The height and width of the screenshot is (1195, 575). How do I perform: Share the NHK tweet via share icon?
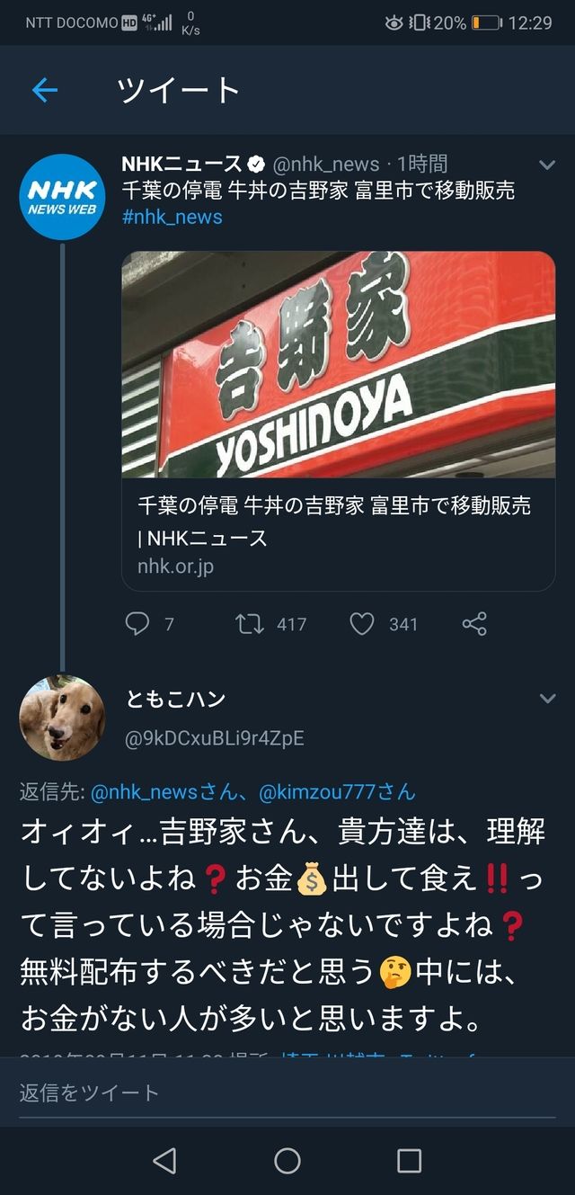point(474,623)
